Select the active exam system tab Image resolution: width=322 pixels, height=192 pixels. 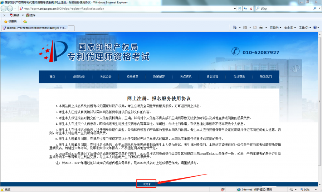[34, 28]
